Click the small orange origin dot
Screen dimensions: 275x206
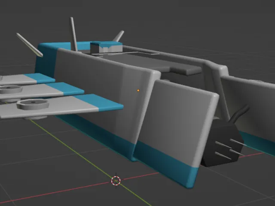[138, 90]
